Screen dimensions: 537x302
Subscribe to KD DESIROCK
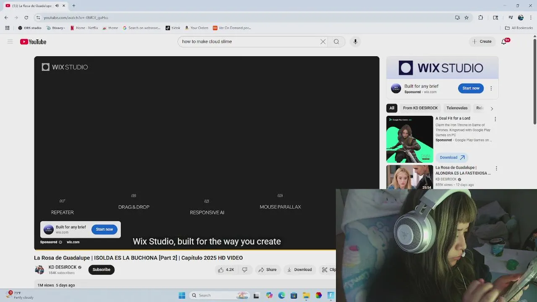(102, 270)
